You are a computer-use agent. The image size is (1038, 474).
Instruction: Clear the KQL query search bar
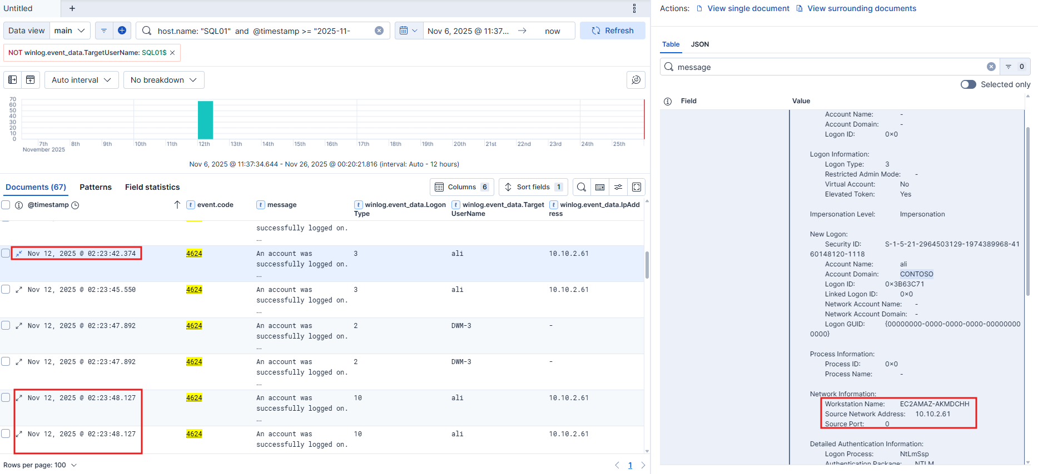tap(379, 31)
